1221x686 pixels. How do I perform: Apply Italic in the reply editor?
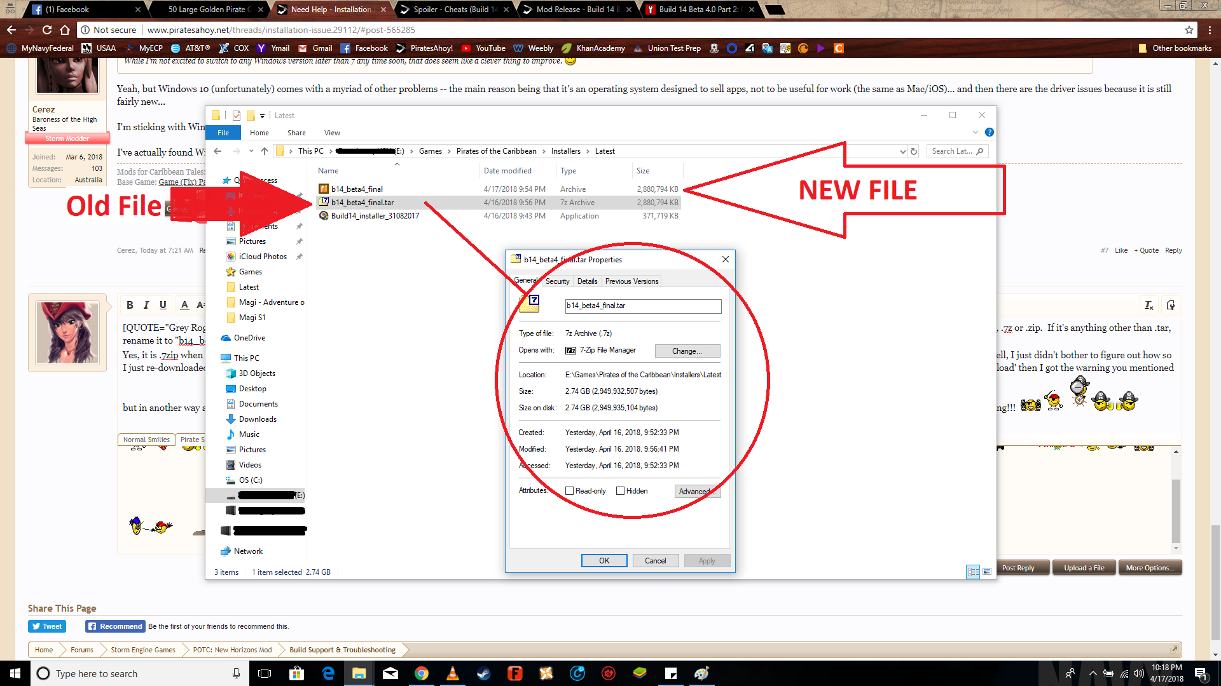pos(146,305)
